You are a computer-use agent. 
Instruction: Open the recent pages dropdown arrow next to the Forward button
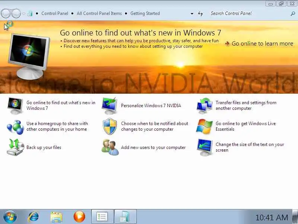pyautogui.click(x=24, y=13)
